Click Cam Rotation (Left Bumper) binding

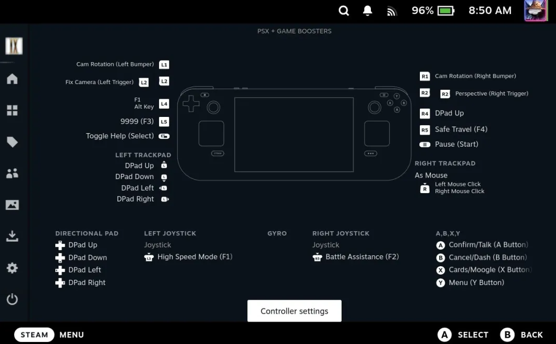coord(115,64)
